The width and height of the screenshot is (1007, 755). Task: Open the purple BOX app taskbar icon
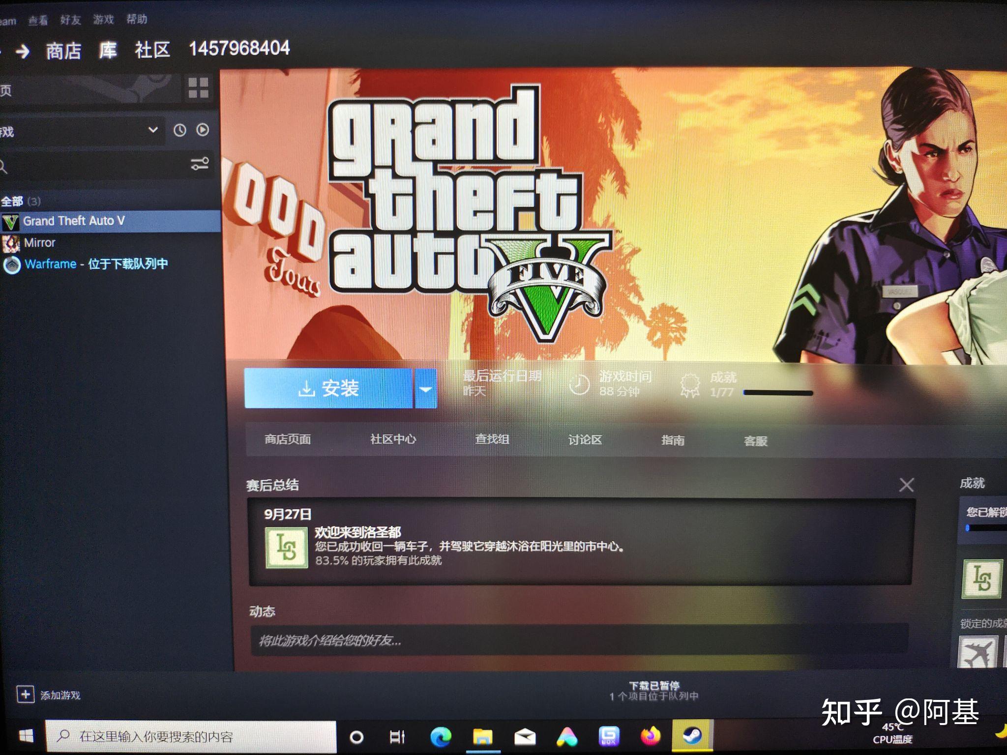[609, 736]
